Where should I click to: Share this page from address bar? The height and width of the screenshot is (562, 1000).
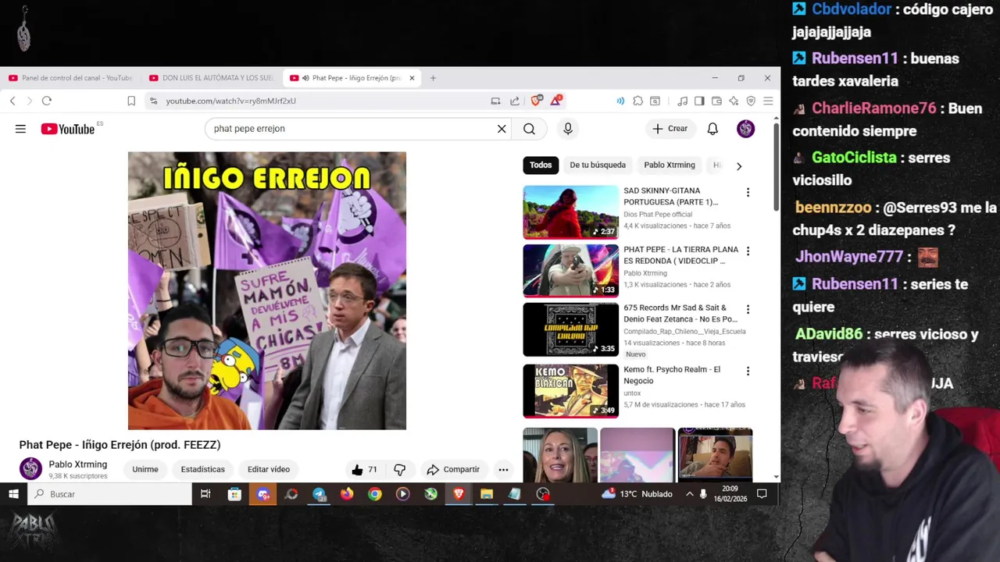(515, 101)
